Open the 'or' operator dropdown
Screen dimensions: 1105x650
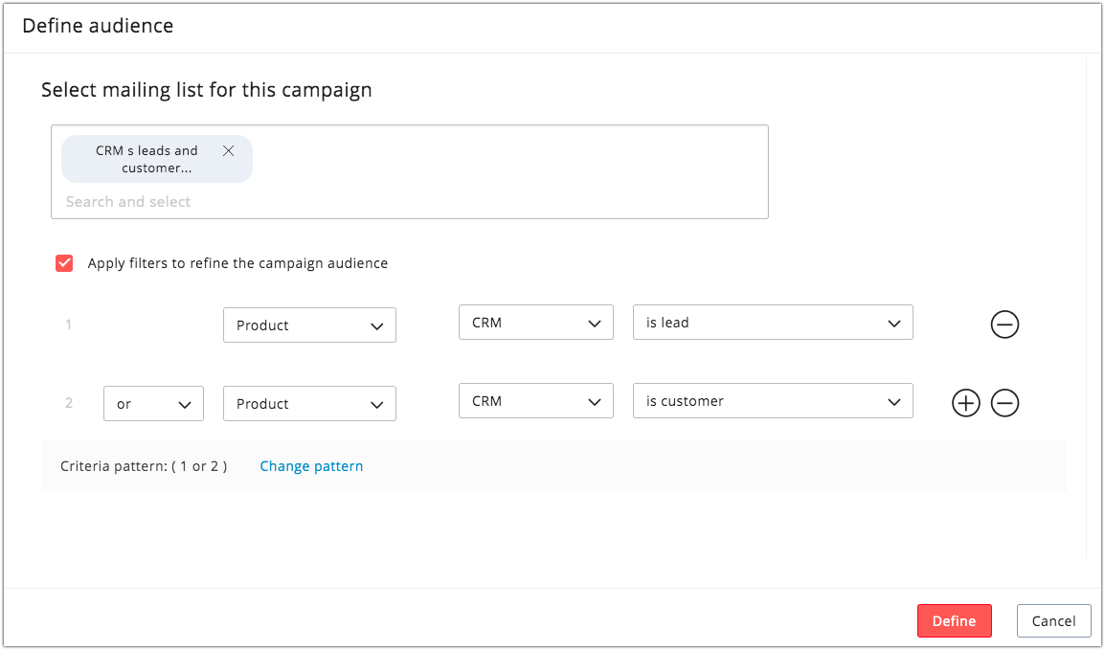(x=153, y=404)
